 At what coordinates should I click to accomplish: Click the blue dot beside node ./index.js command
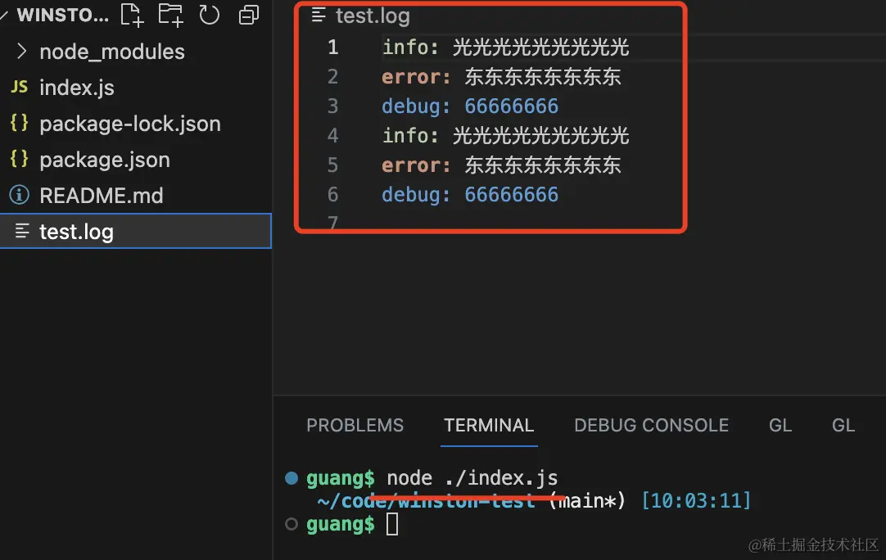[292, 479]
